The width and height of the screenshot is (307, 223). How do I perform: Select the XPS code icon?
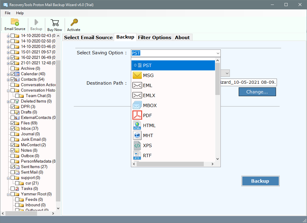[137, 145]
